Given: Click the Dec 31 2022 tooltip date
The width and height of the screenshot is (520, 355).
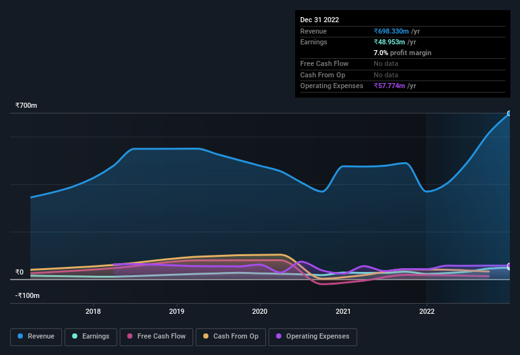Looking at the screenshot, I should tap(319, 20).
